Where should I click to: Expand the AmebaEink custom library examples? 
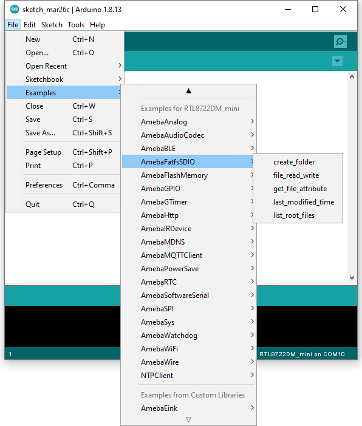point(188,408)
